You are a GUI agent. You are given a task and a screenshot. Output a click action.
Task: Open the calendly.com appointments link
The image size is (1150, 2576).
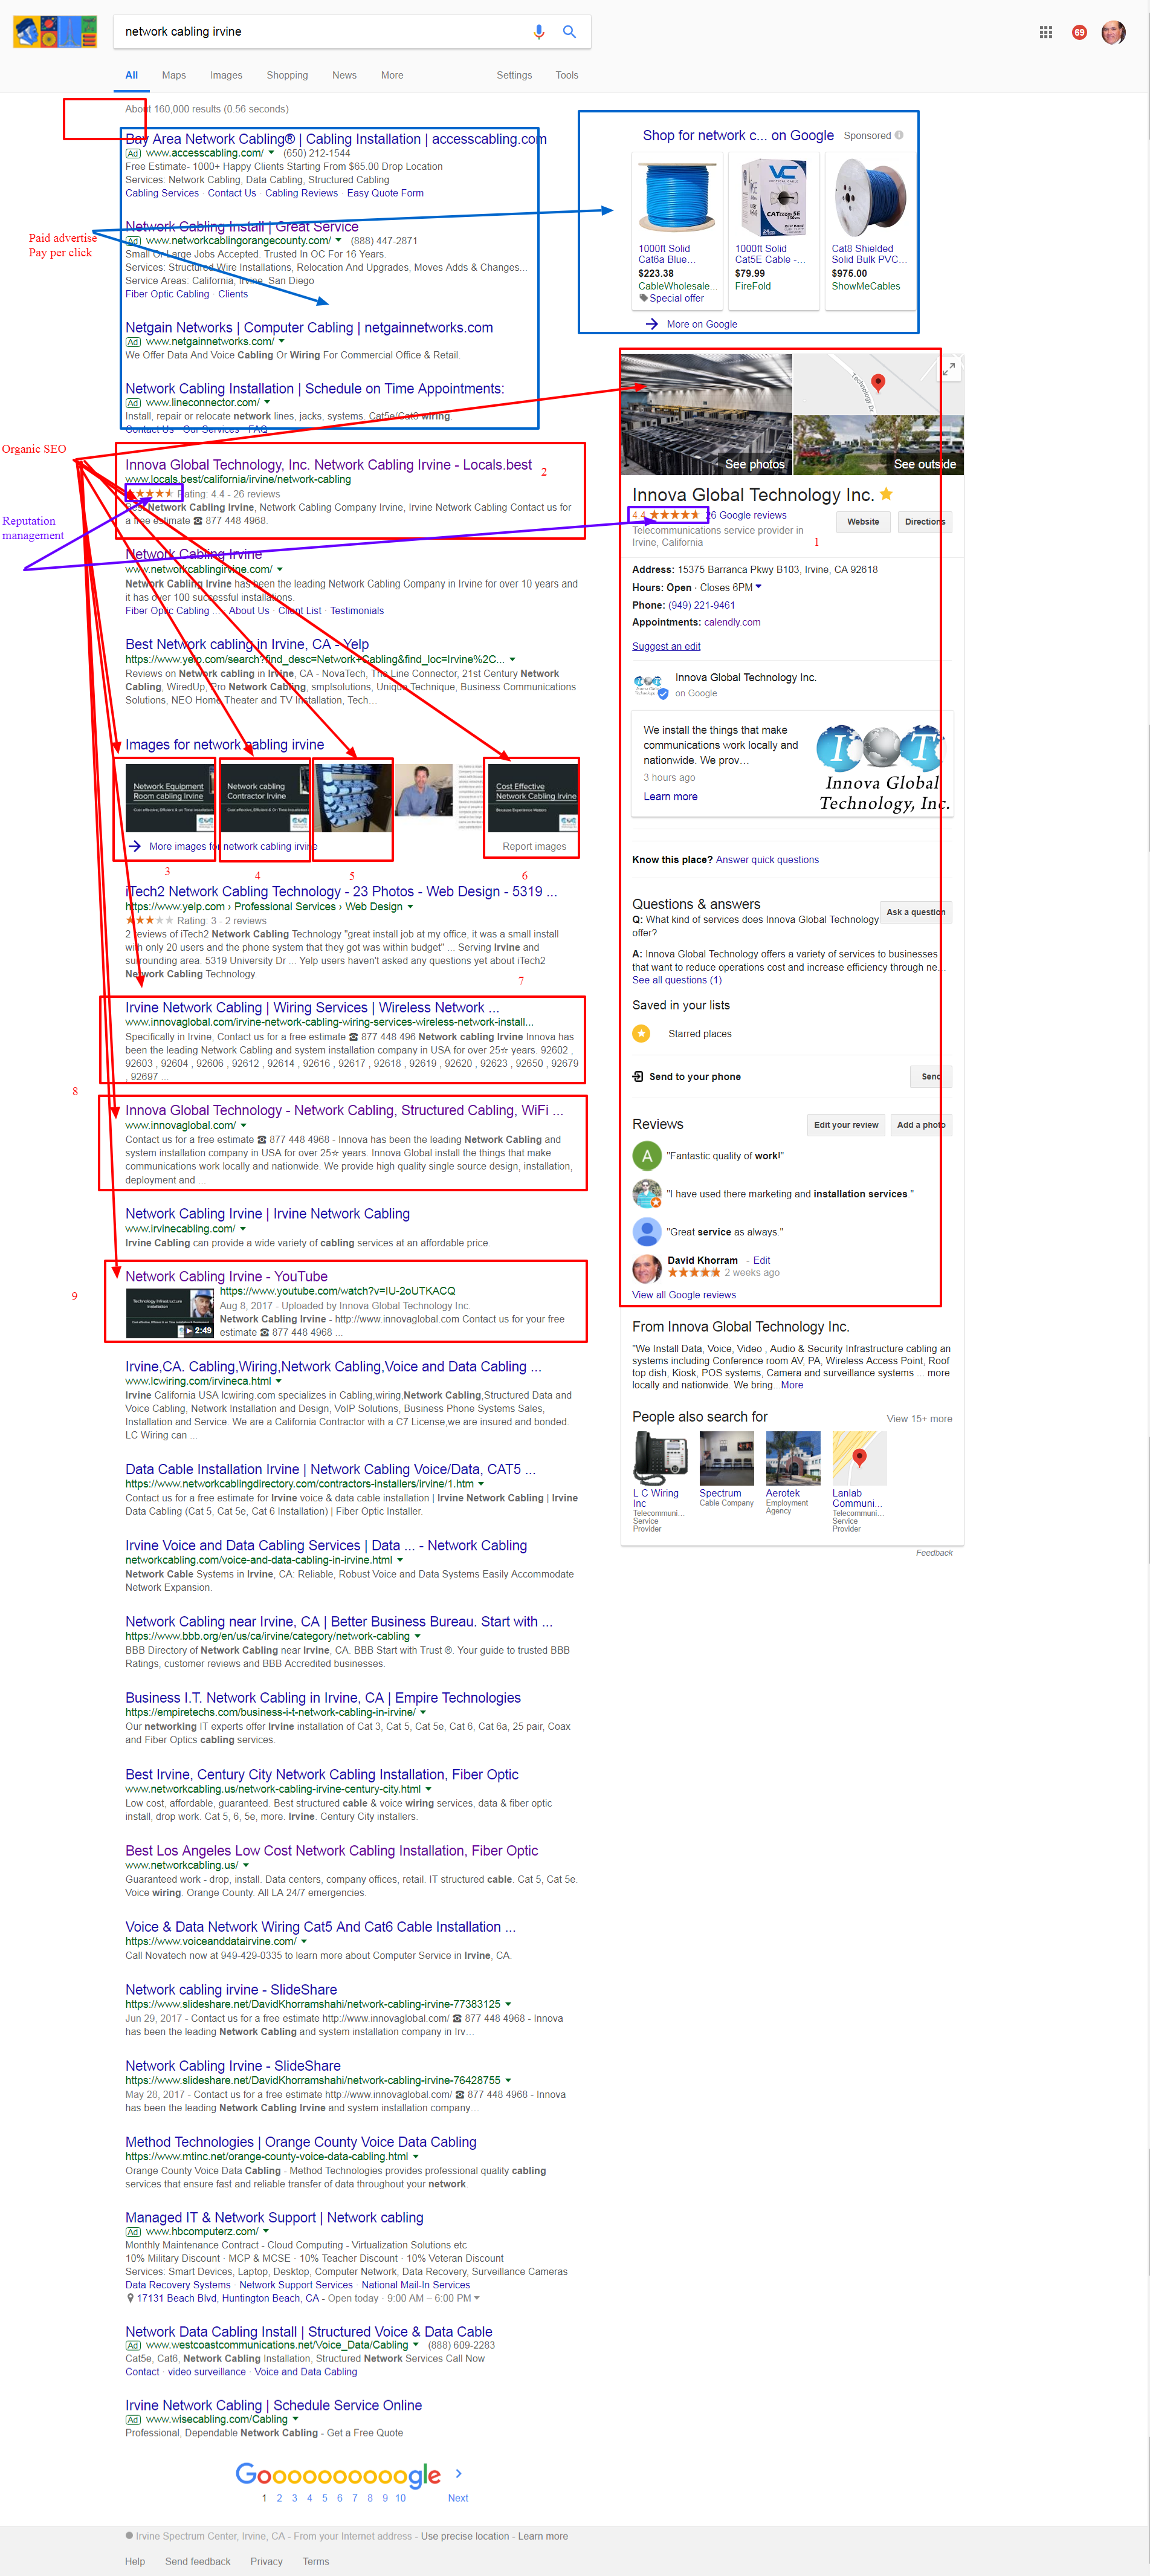coord(732,622)
